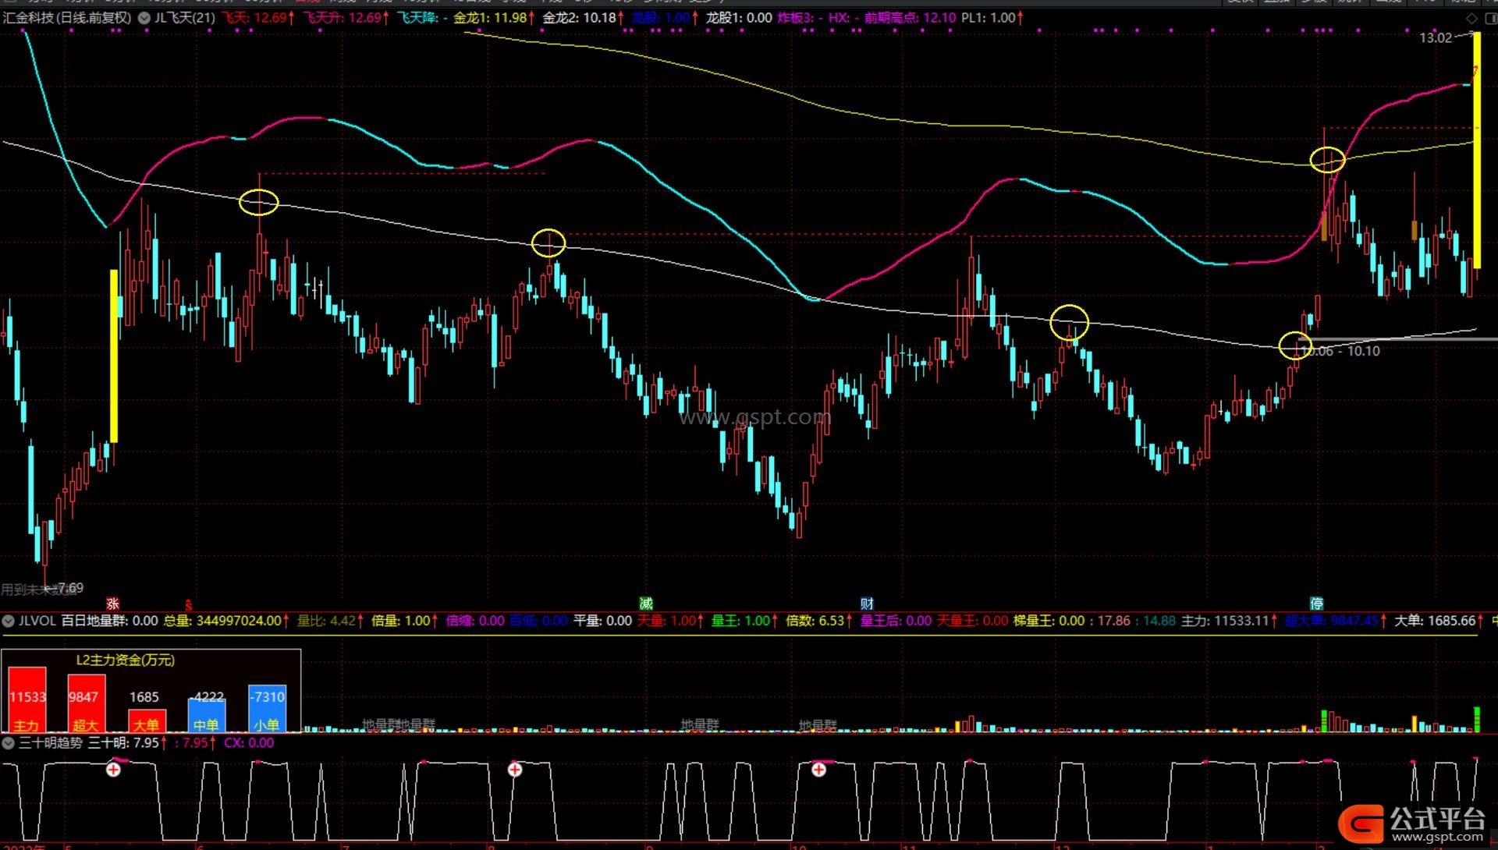Click the 倍量: 1.00 value
The width and height of the screenshot is (1498, 850).
click(x=404, y=621)
